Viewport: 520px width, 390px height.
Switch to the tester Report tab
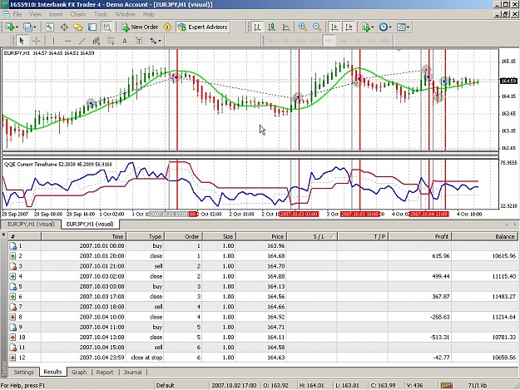click(x=105, y=372)
